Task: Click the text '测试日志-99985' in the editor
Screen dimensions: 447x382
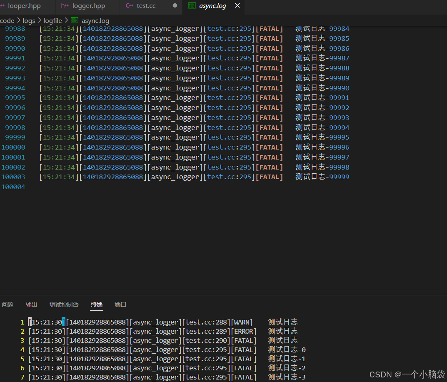Action: coord(322,38)
